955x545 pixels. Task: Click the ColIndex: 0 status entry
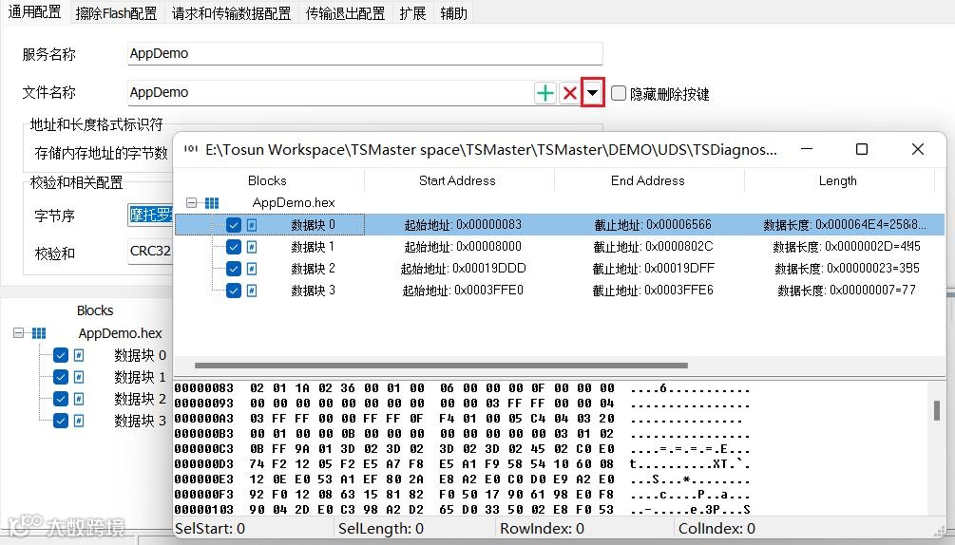(x=716, y=529)
